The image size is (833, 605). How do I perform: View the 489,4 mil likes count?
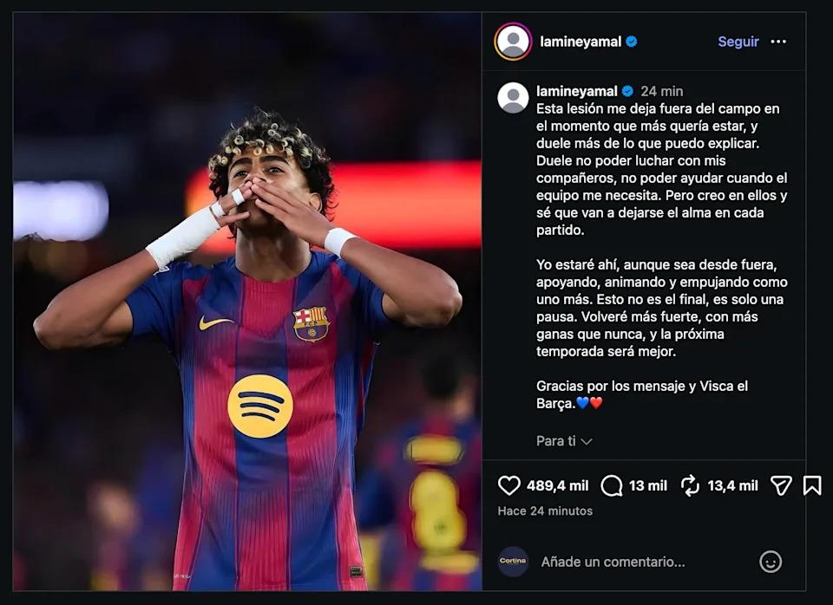point(558,485)
